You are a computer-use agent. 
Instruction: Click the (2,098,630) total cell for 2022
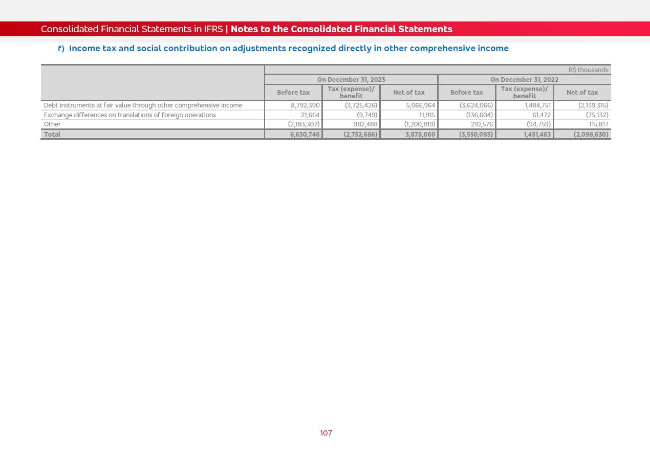591,135
